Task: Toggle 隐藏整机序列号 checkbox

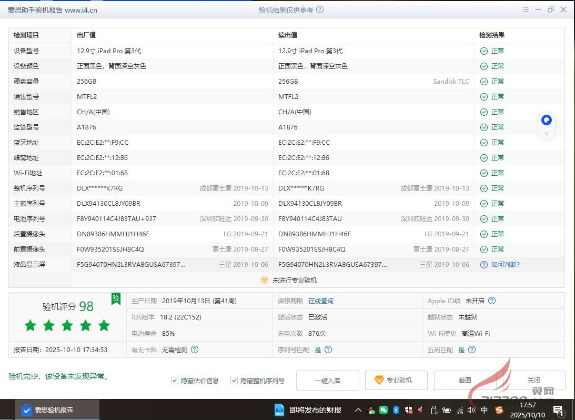Action: click(x=234, y=381)
